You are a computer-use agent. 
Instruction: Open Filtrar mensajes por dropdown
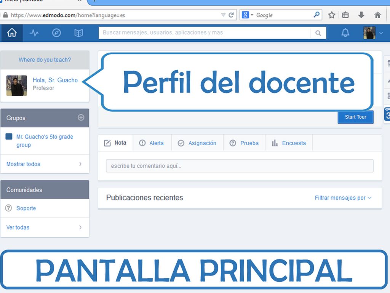(x=343, y=198)
